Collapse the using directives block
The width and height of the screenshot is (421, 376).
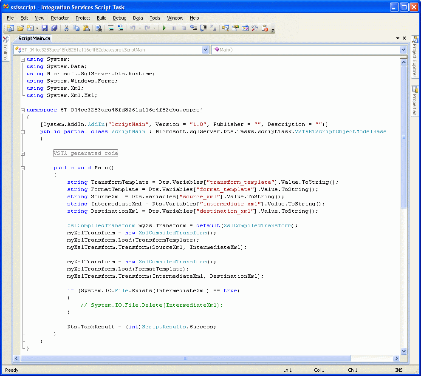(x=23, y=60)
